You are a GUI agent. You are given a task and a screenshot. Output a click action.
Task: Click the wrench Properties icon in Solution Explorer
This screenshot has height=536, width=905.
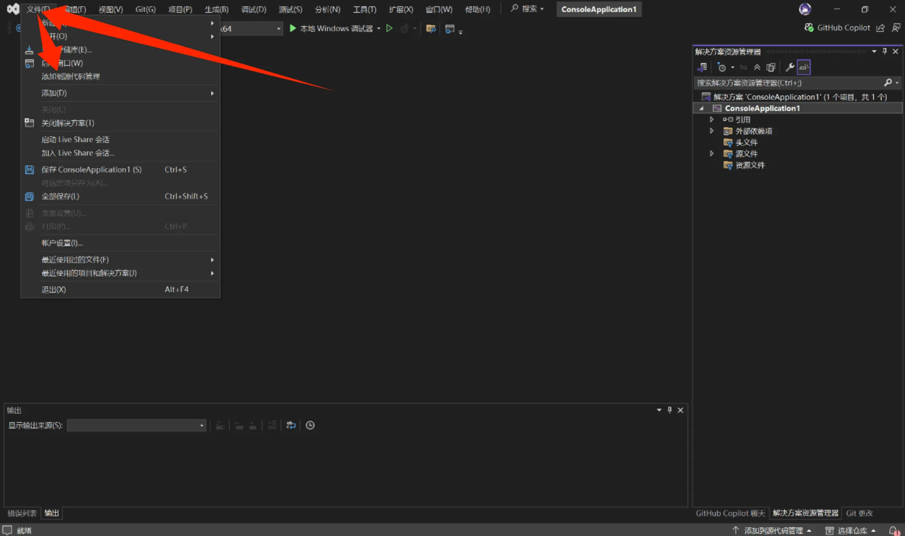pos(789,67)
